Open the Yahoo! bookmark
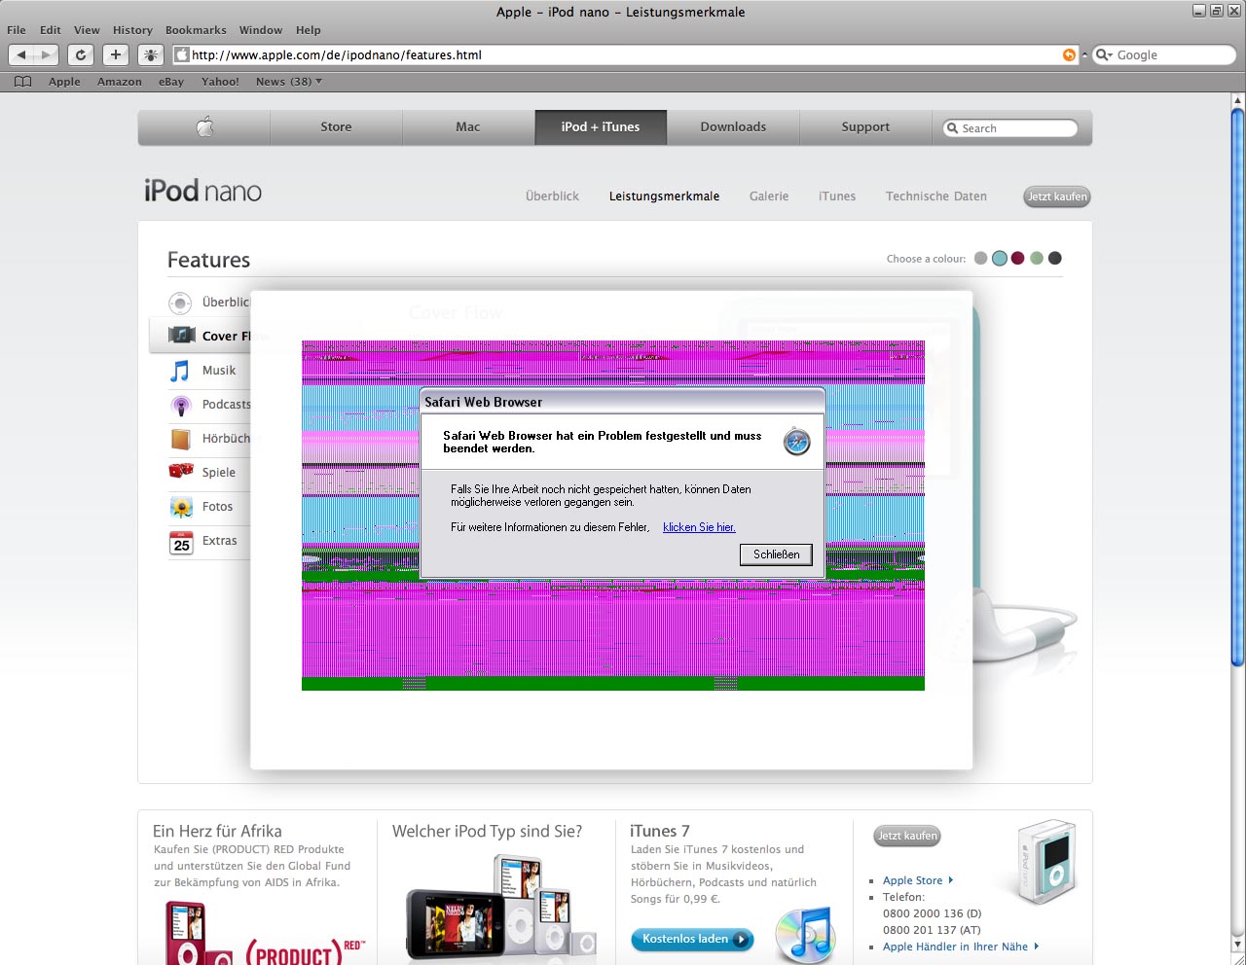1246x965 pixels. pos(220,82)
